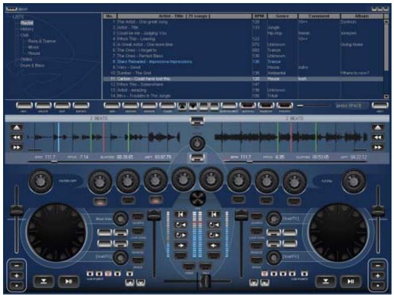394x295 pixels.
Task: Click the right deck pitch reset dot button
Action: [377, 286]
